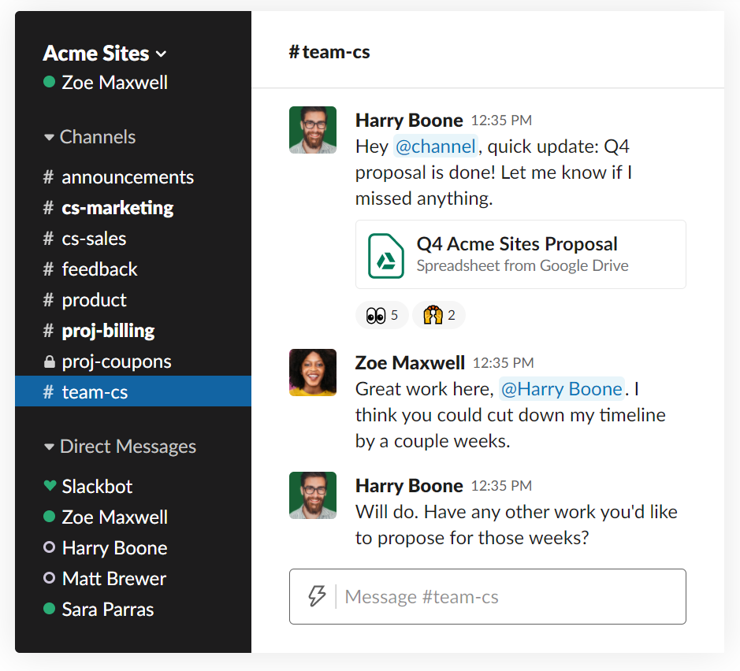Screen dimensions: 740x671
Task: Click the @channel mention
Action: [436, 146]
